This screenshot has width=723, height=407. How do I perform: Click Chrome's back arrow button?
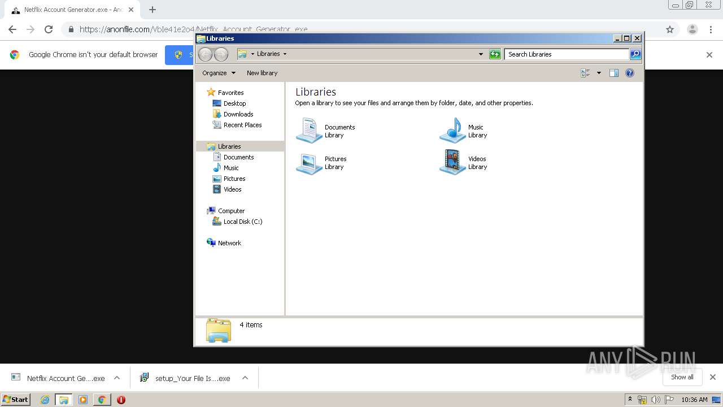click(x=12, y=29)
